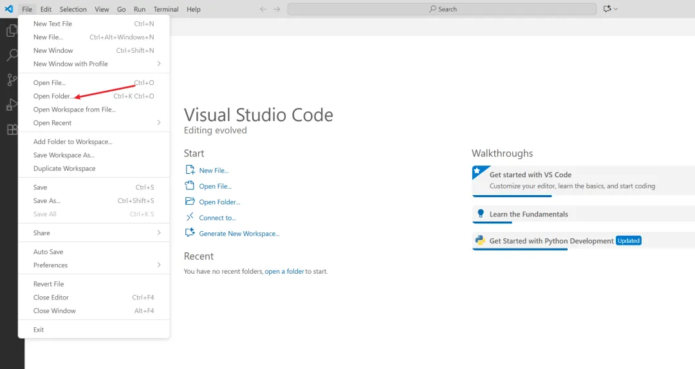695x369 pixels.
Task: Click the "open a folder" link under Recent
Action: (284, 272)
